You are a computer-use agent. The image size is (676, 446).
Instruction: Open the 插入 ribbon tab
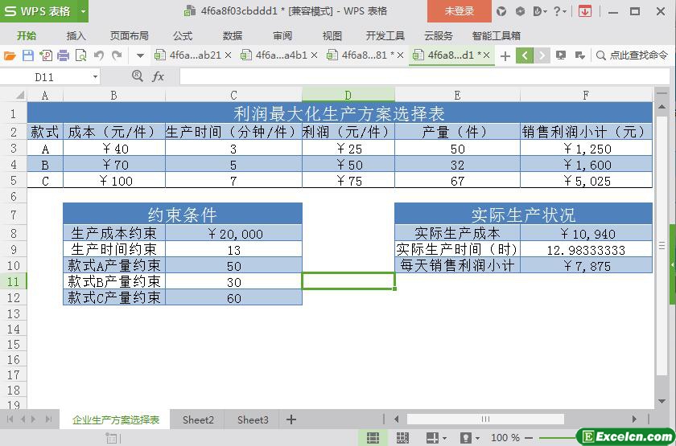[x=76, y=35]
